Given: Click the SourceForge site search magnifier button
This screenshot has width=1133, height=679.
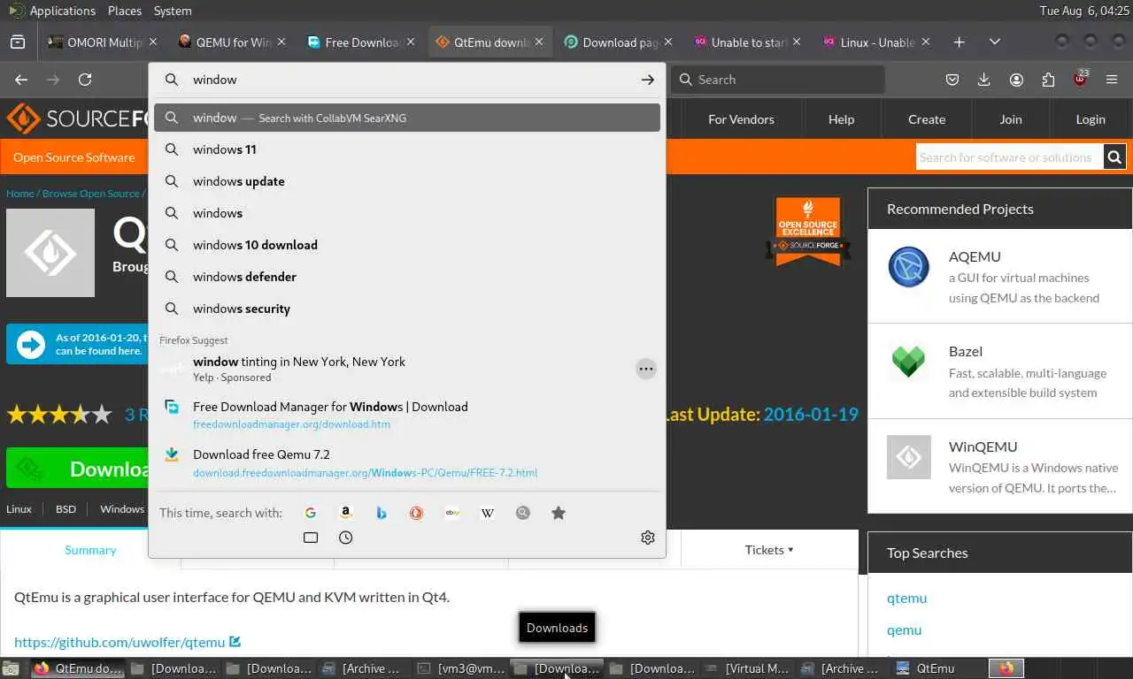Looking at the screenshot, I should coord(1115,157).
